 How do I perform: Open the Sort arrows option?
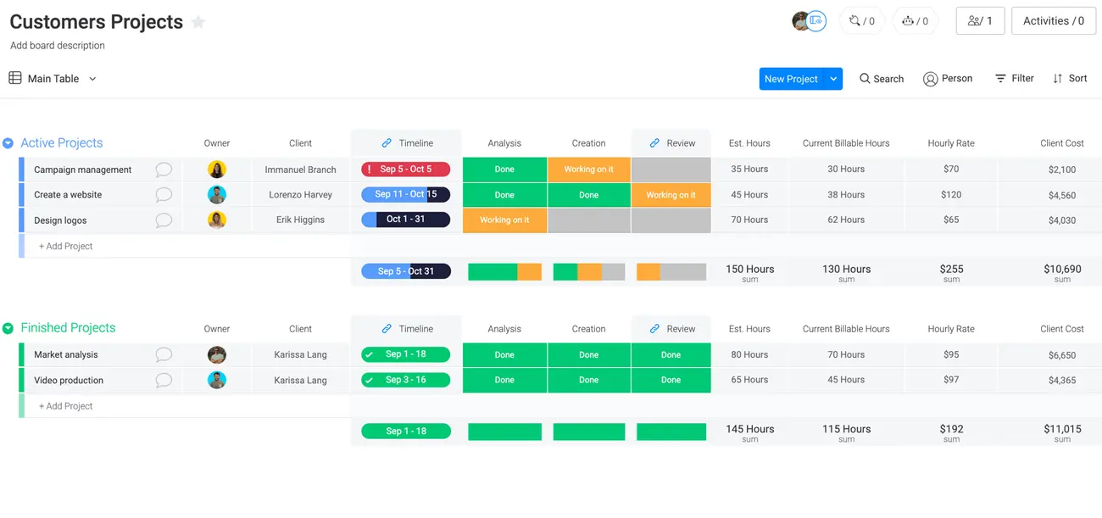[1058, 78]
